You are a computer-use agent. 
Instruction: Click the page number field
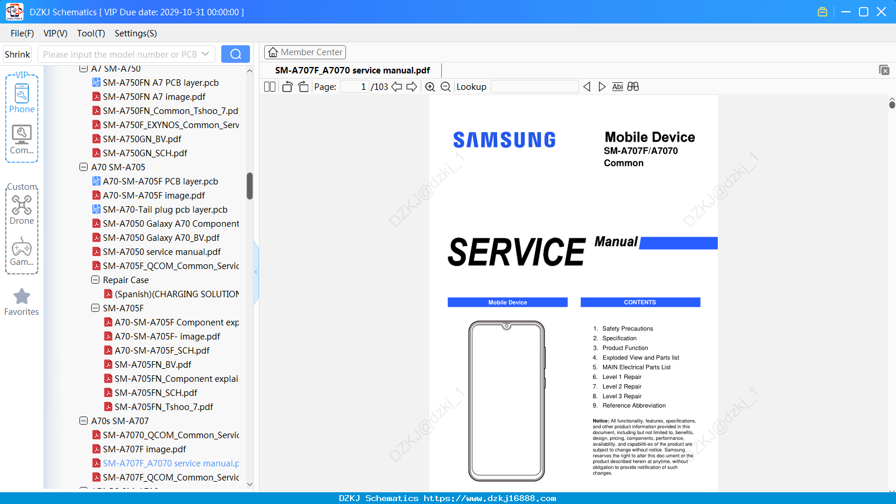[x=355, y=87]
